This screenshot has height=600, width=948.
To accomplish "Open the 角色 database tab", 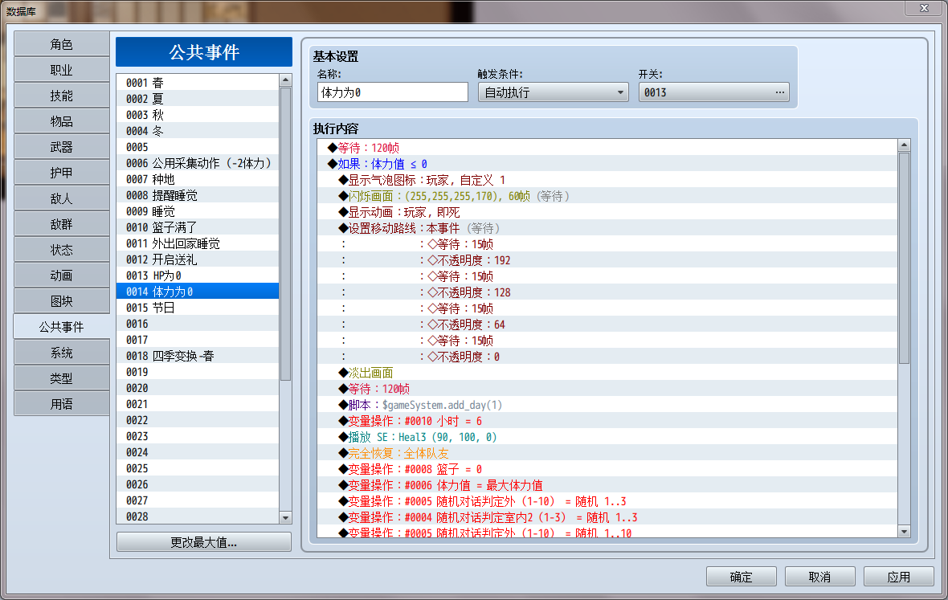I will click(x=61, y=44).
